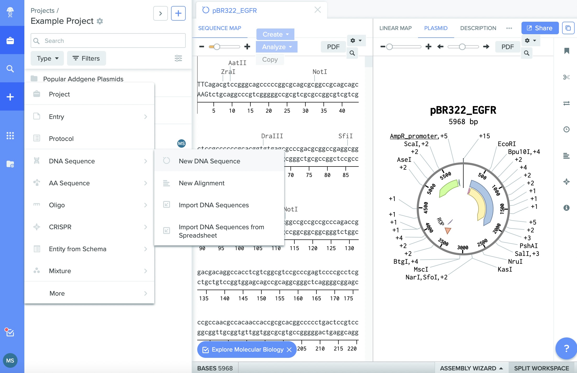Open annotations bookmark icon in right rail

(567, 51)
